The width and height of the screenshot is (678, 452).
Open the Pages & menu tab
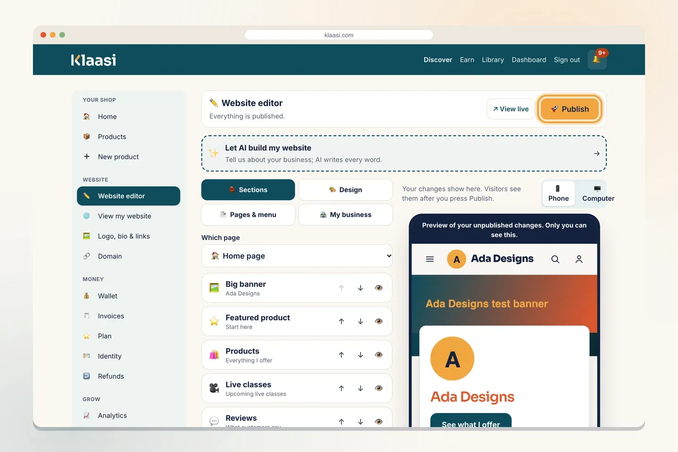[x=248, y=215]
